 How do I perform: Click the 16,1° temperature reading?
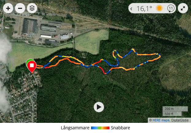click(144, 9)
